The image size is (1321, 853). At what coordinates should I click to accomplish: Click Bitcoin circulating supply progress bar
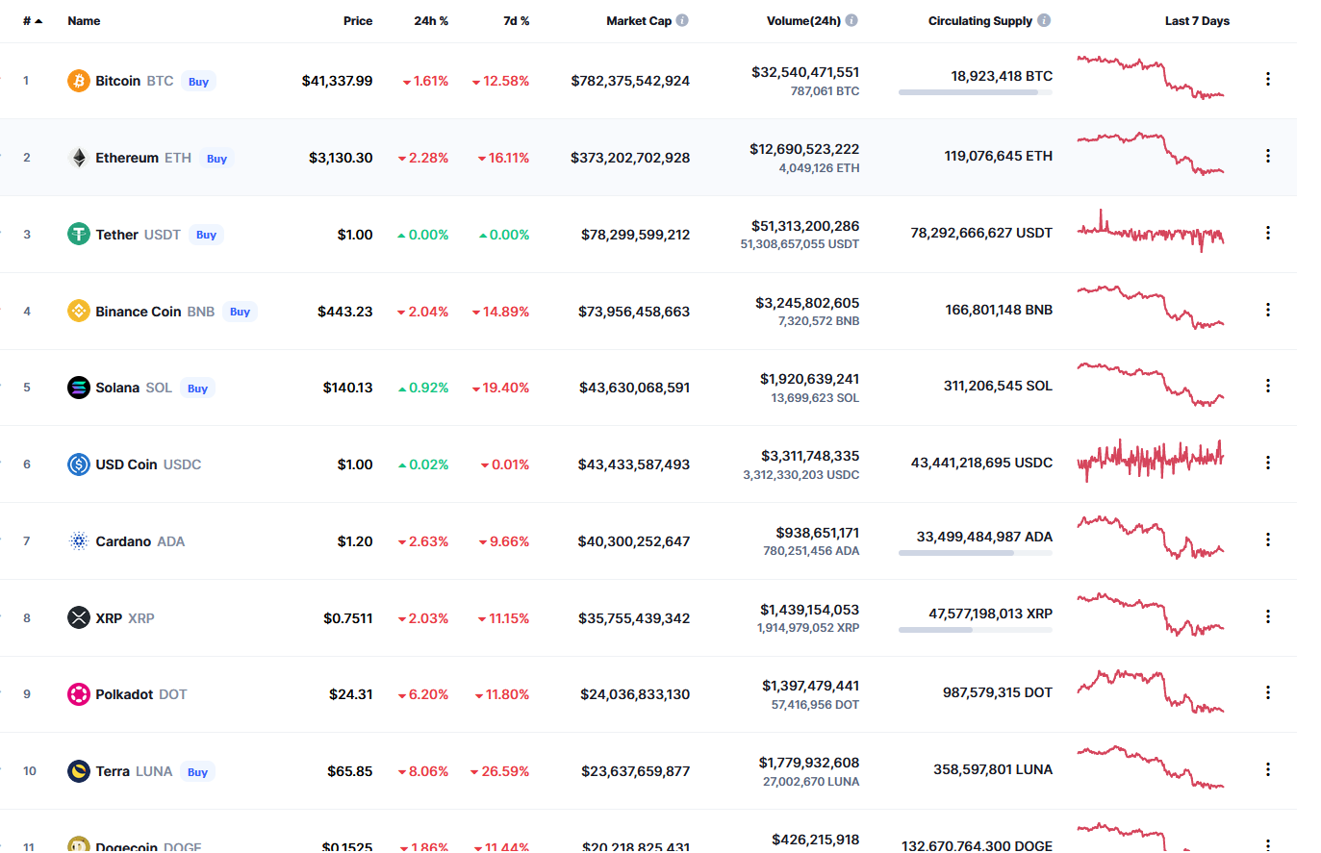point(976,92)
